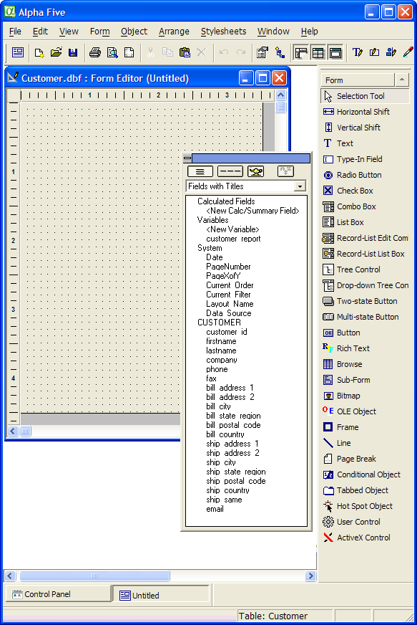Select <New Variable> in the field list
This screenshot has width=417, height=625.
[232, 229]
